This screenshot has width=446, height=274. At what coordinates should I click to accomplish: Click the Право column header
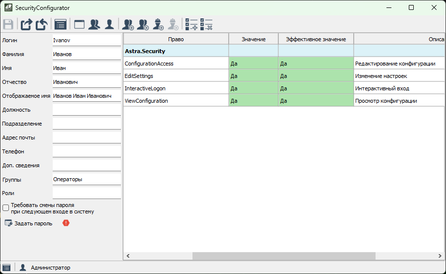176,39
